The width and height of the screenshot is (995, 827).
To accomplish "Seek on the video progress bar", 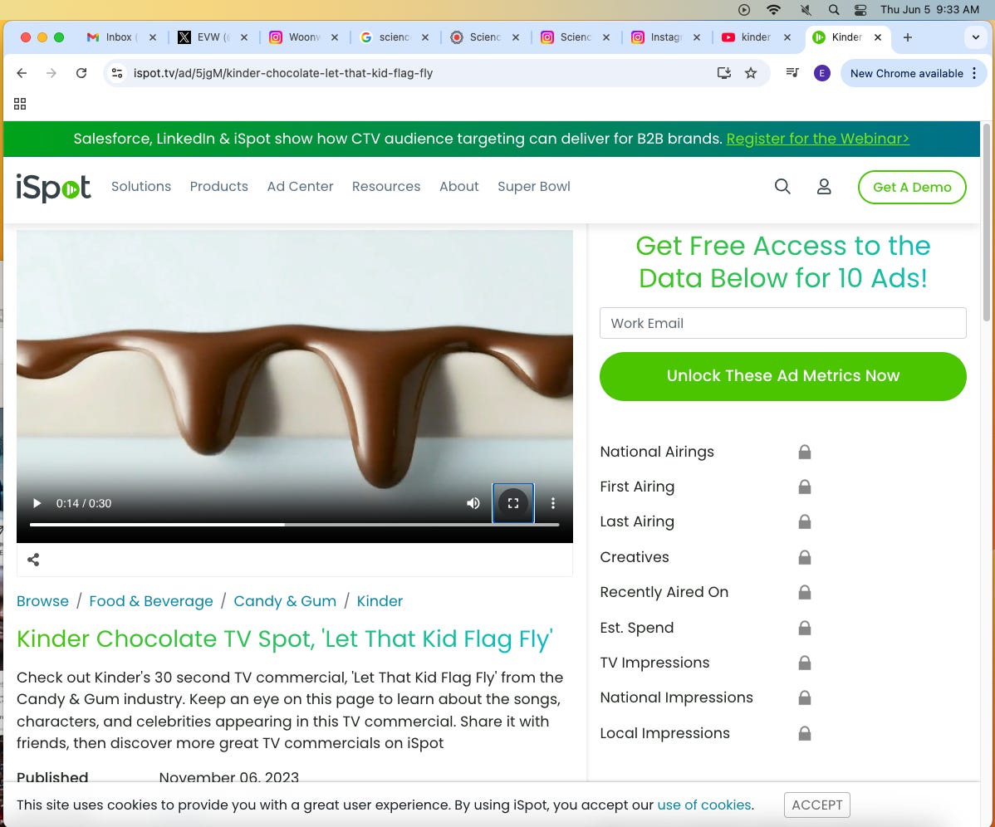I will pos(295,525).
